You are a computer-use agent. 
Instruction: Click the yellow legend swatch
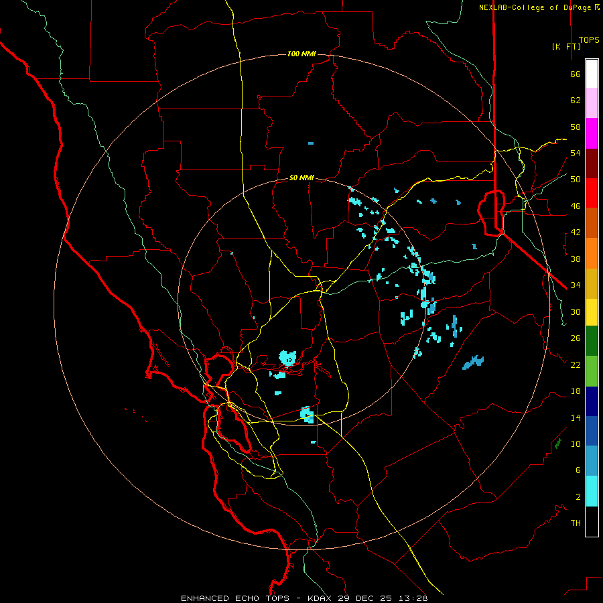tap(592, 312)
